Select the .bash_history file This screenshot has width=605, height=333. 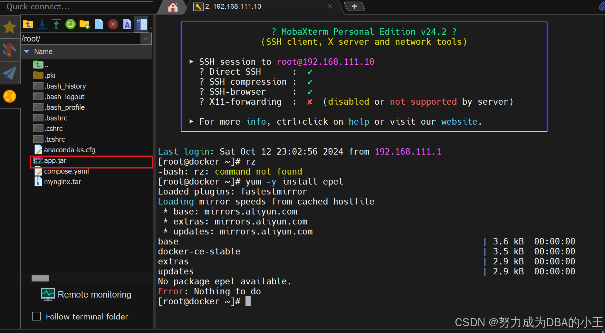click(x=60, y=86)
